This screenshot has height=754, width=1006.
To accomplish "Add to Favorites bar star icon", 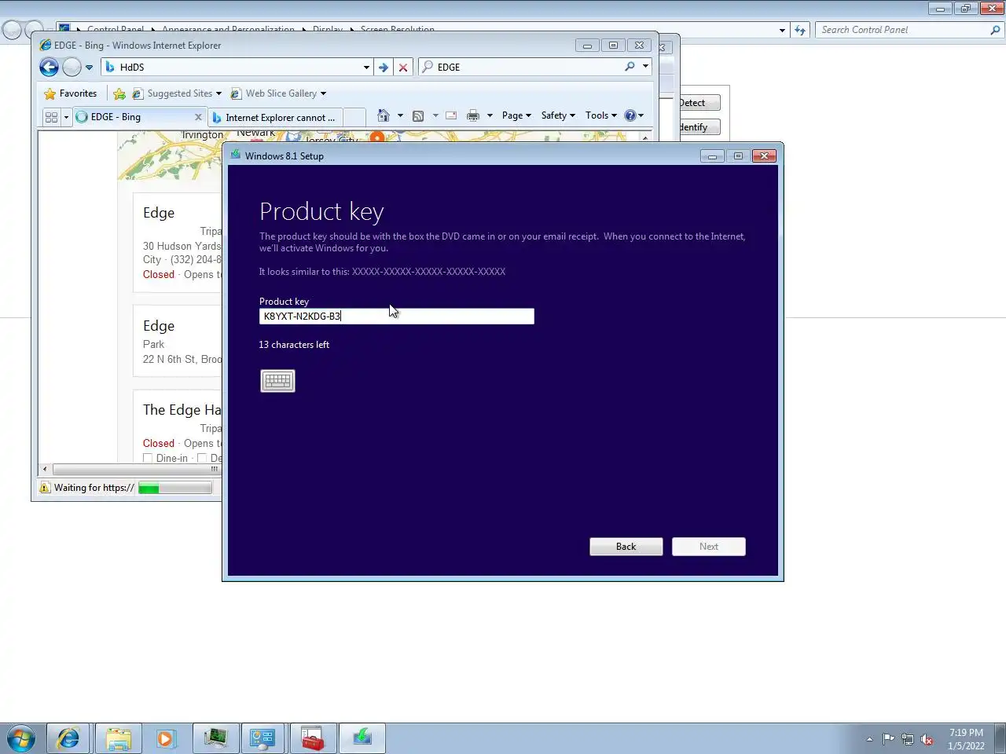I will 119,93.
